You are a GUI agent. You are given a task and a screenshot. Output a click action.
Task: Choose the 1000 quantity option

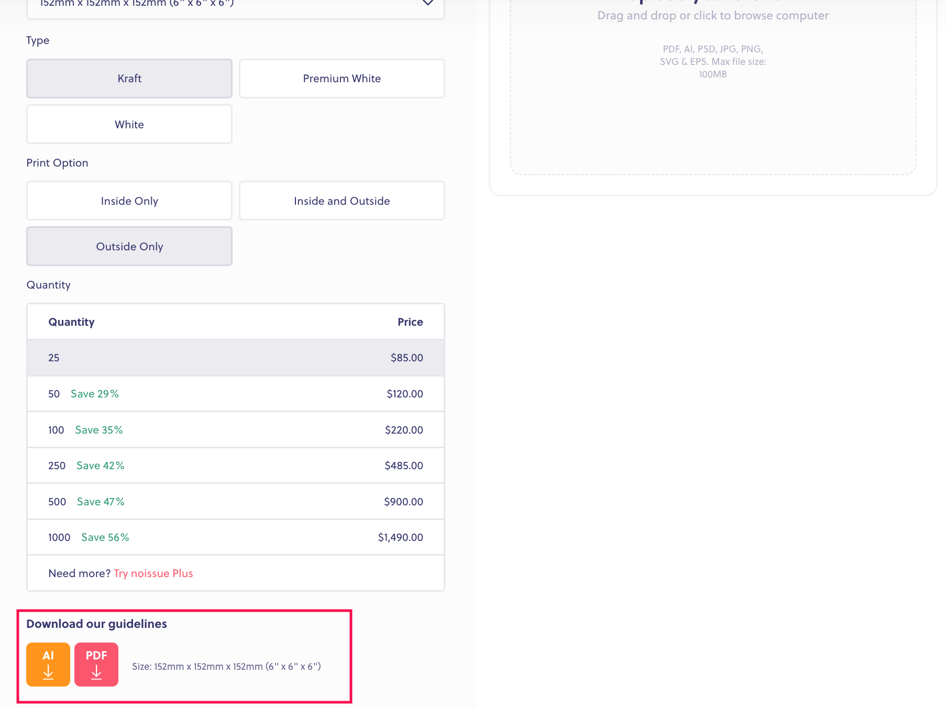(236, 537)
